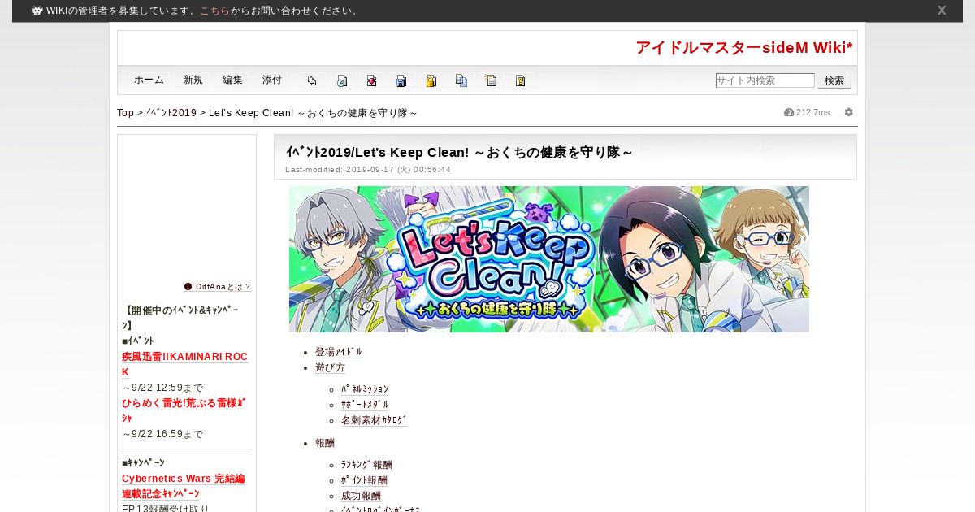Click the Last-modified 2019-09-17 timestamp
The height and width of the screenshot is (512, 975).
(x=368, y=170)
